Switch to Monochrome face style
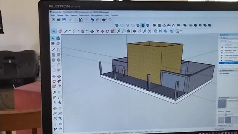This screenshot has width=238, height=134. [x=148, y=25]
